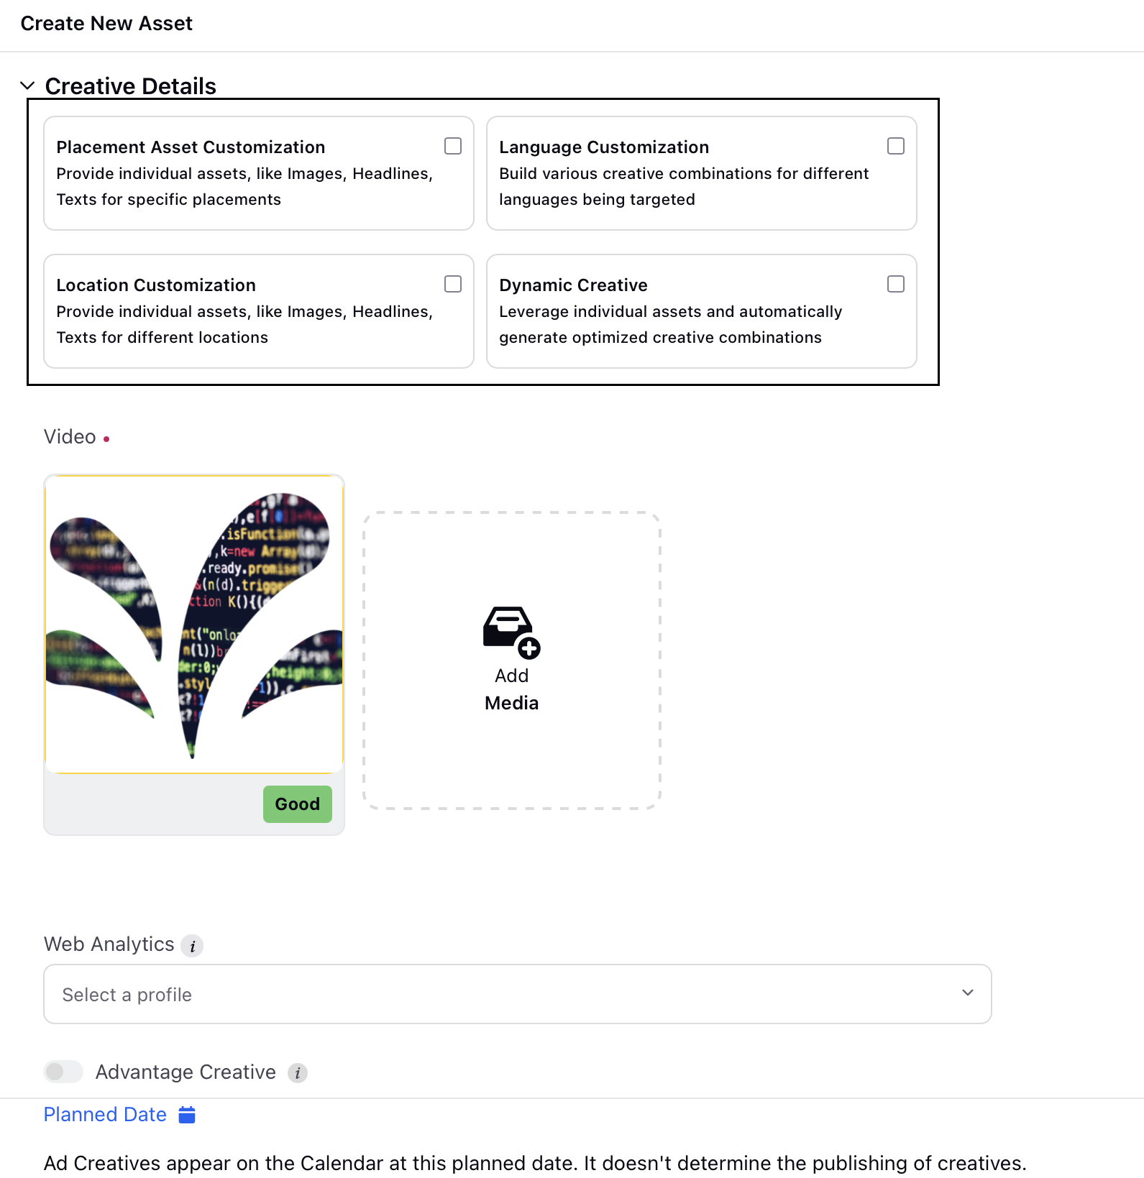1144x1178 pixels.
Task: Click the Language Customization card description
Action: [684, 187]
